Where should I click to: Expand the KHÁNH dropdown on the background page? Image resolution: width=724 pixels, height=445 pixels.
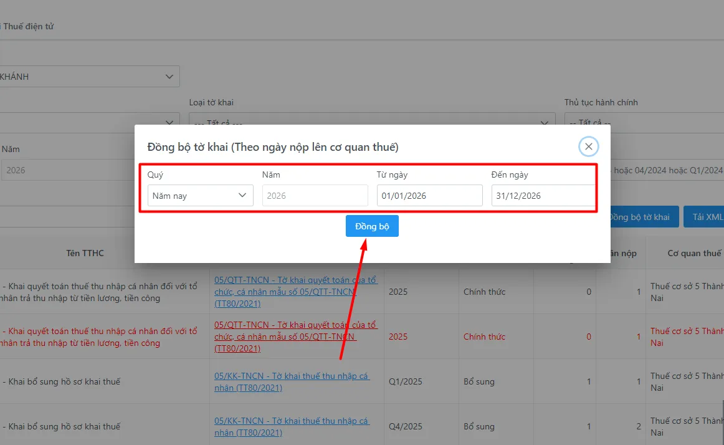tap(89, 77)
